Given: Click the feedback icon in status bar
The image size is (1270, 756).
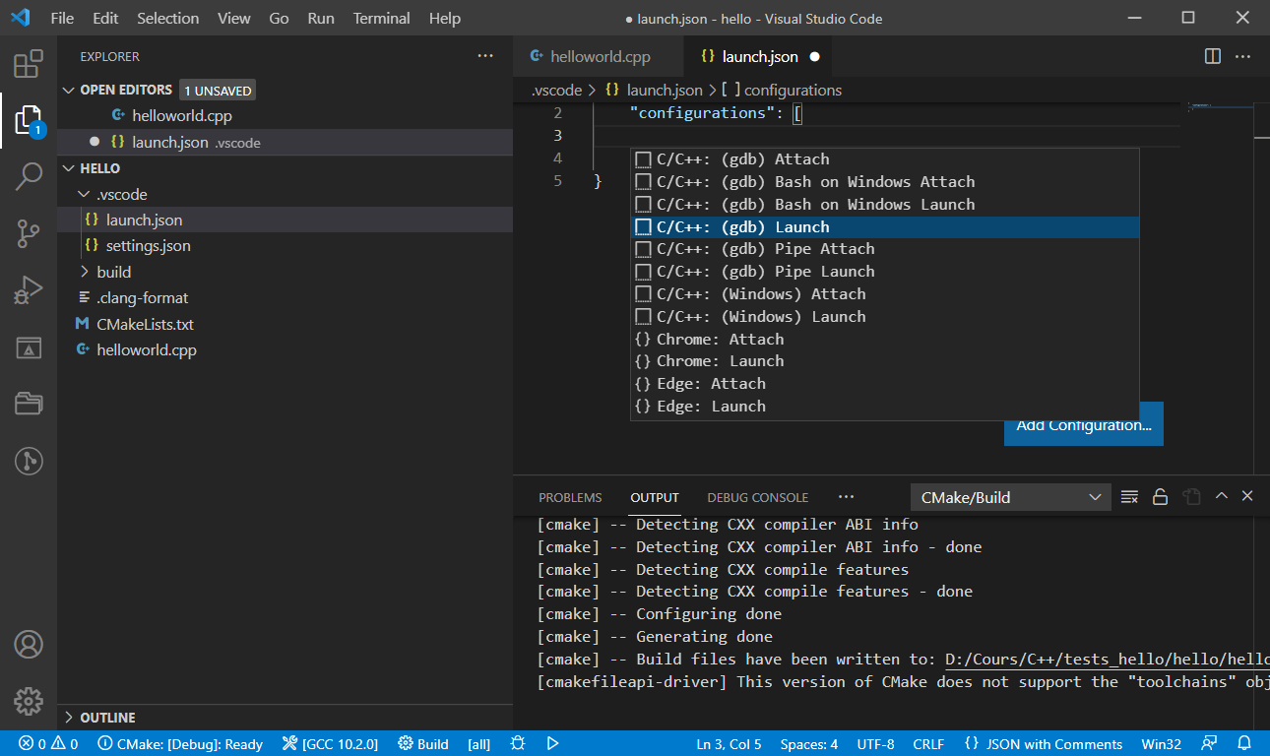Looking at the screenshot, I should click(1209, 743).
